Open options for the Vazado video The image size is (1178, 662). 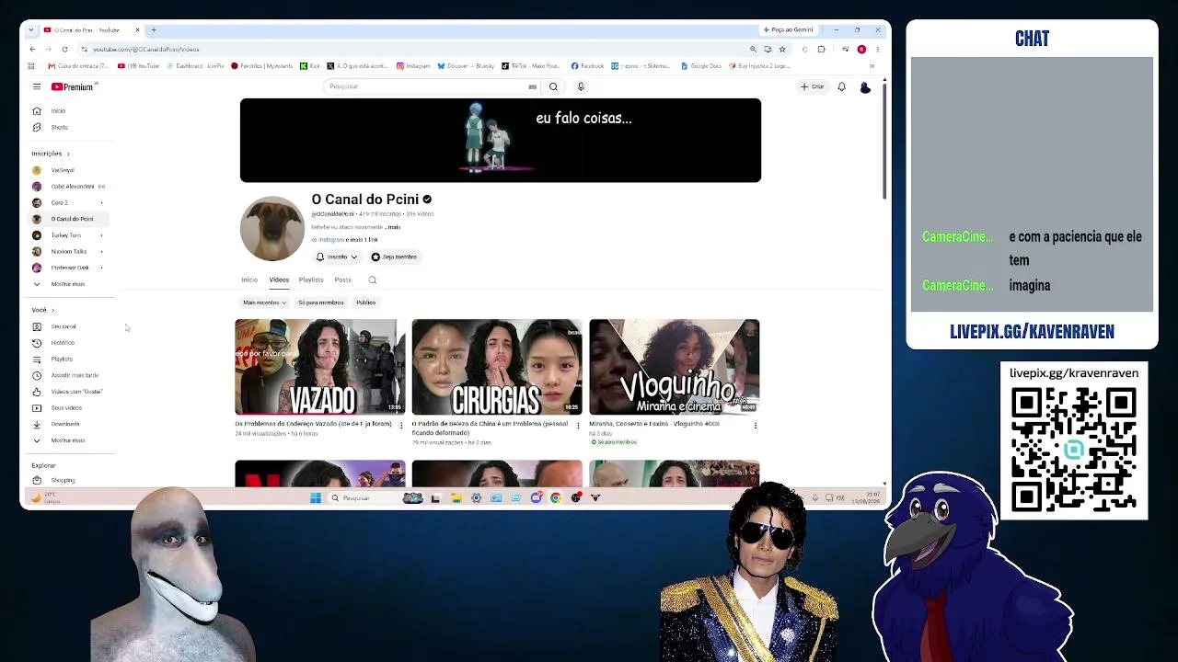click(400, 425)
